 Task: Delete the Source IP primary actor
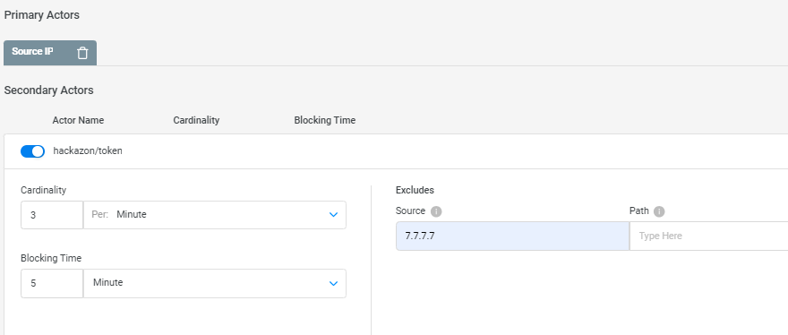click(x=82, y=53)
